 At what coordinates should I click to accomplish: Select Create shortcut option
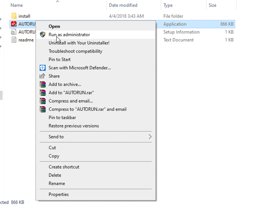[64, 167]
